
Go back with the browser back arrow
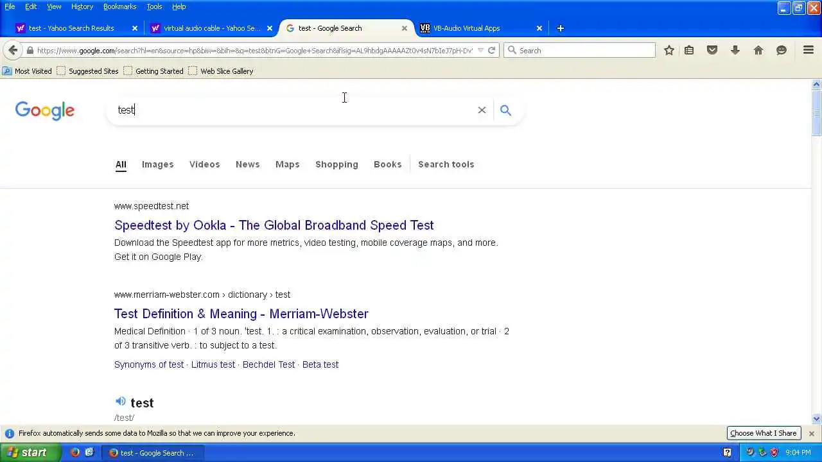(13, 50)
